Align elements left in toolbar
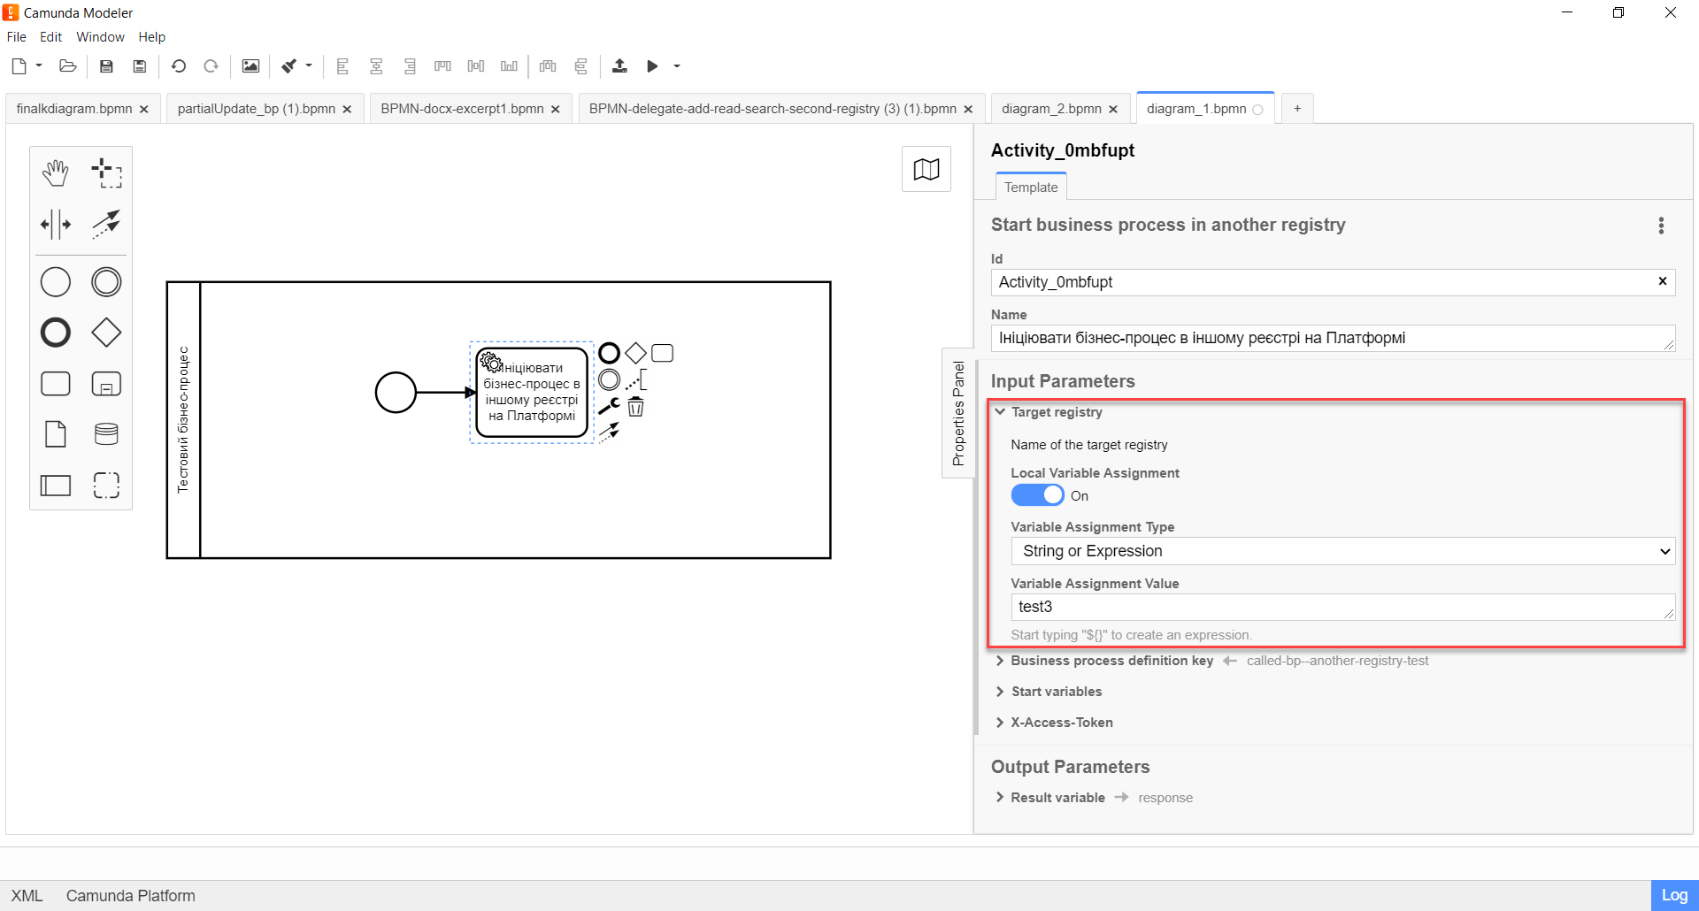The height and width of the screenshot is (911, 1699). (342, 66)
